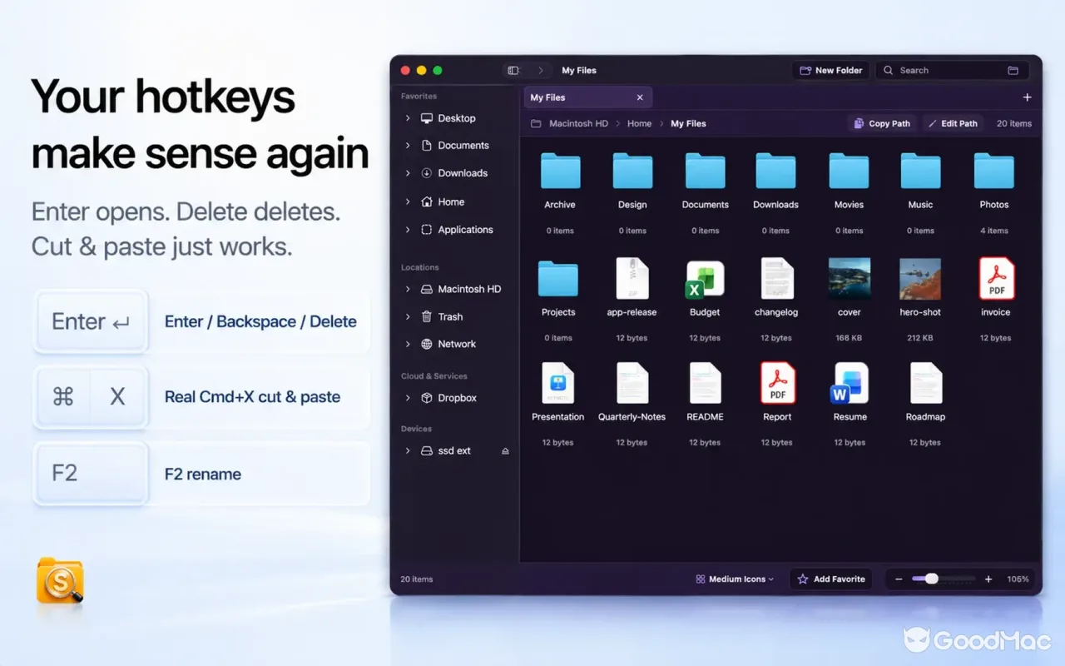This screenshot has width=1065, height=666.
Task: Adjust the icon zoom slider
Action: [944, 579]
